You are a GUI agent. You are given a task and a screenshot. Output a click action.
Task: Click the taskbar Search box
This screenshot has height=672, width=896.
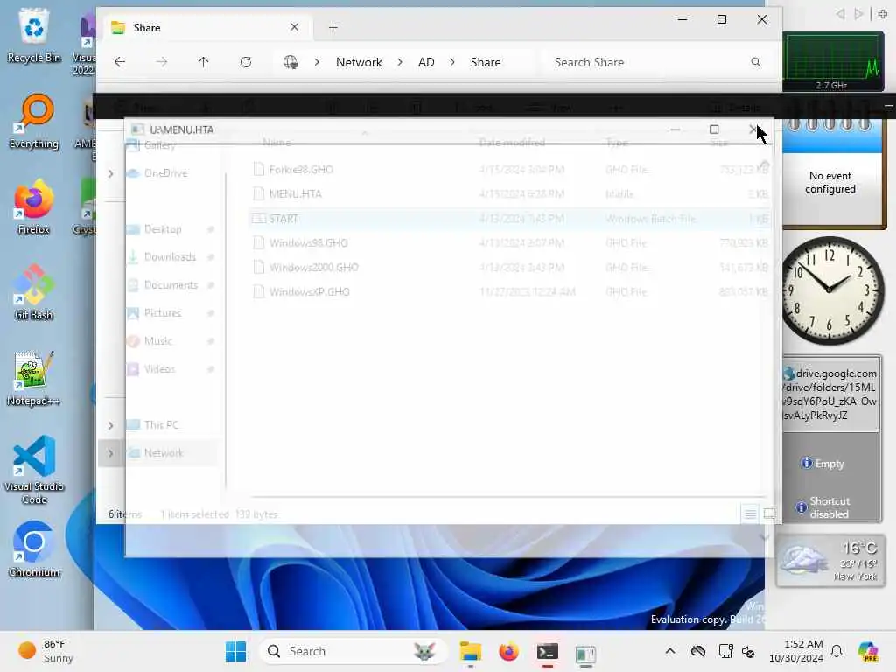tap(352, 651)
